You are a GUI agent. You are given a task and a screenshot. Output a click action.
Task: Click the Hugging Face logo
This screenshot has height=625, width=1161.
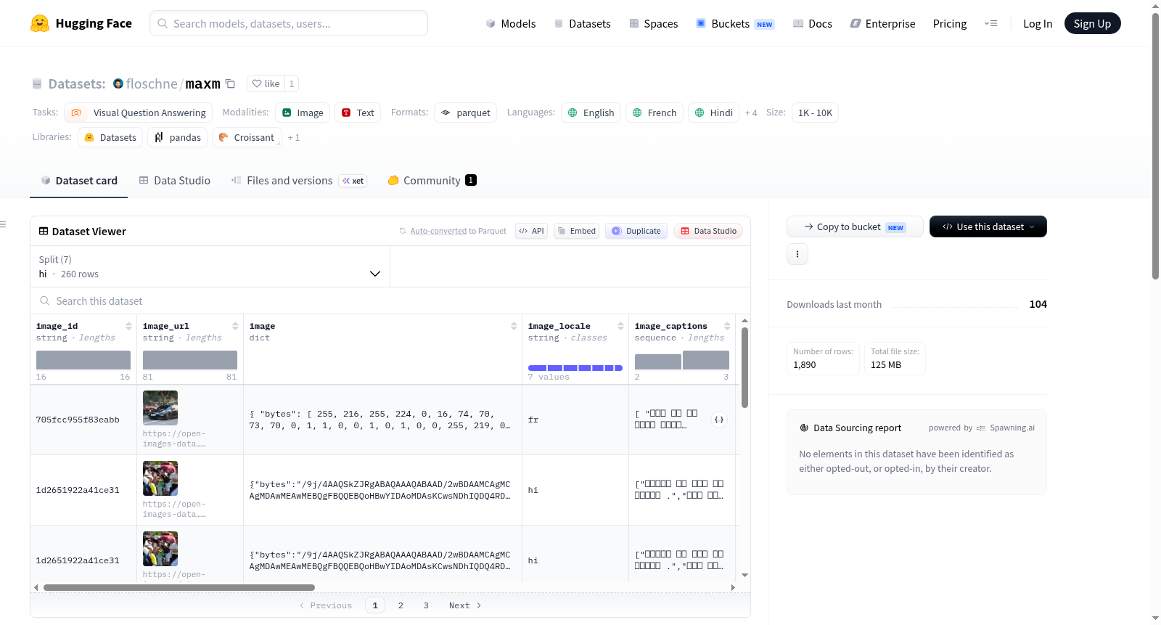[81, 23]
